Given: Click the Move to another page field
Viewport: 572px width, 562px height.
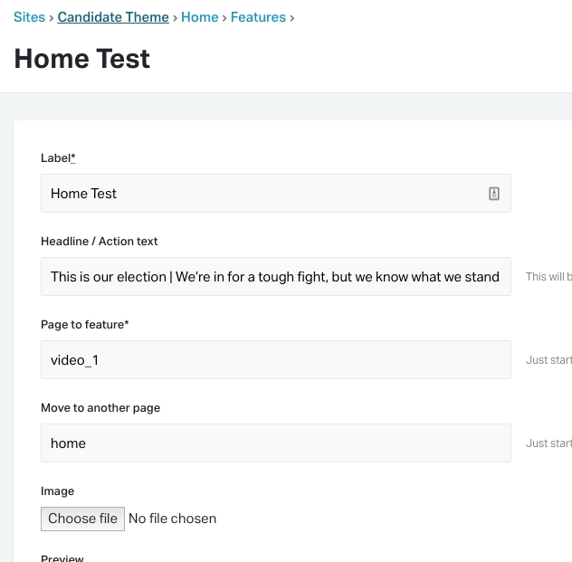Looking at the screenshot, I should [275, 443].
